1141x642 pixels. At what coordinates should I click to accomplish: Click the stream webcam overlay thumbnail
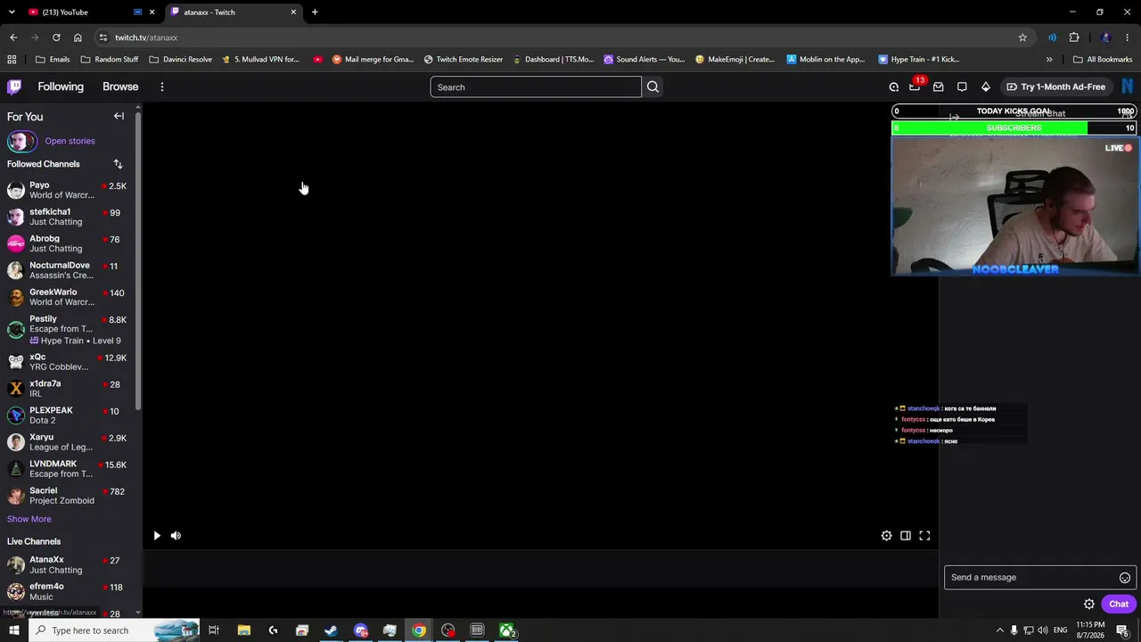point(1015,206)
